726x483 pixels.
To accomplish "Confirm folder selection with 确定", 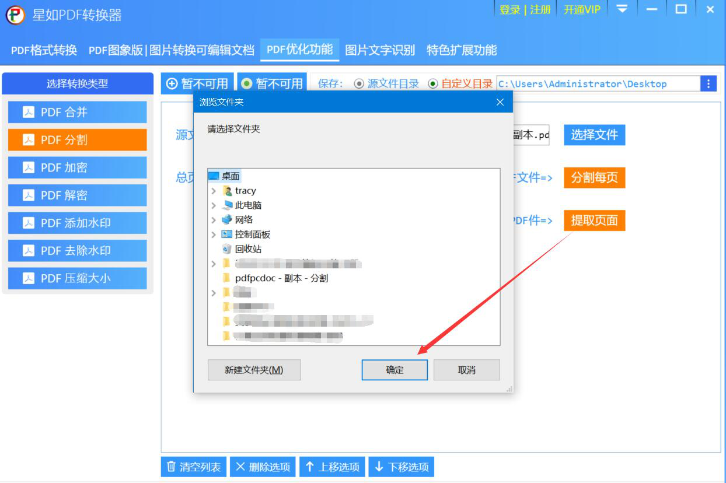I will [x=395, y=370].
